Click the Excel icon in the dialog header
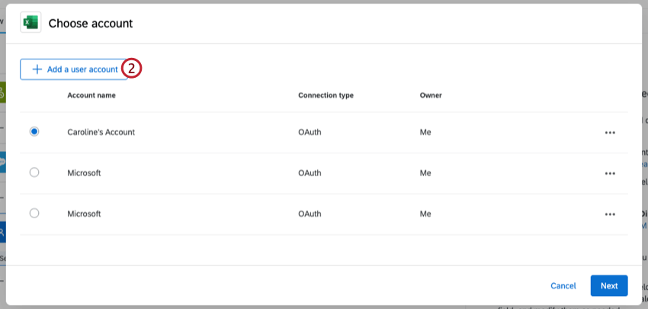648x309 pixels. click(30, 23)
